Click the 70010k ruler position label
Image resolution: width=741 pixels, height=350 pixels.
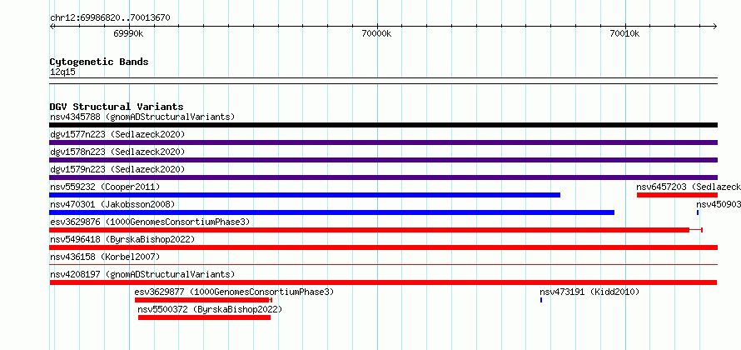[x=624, y=34]
